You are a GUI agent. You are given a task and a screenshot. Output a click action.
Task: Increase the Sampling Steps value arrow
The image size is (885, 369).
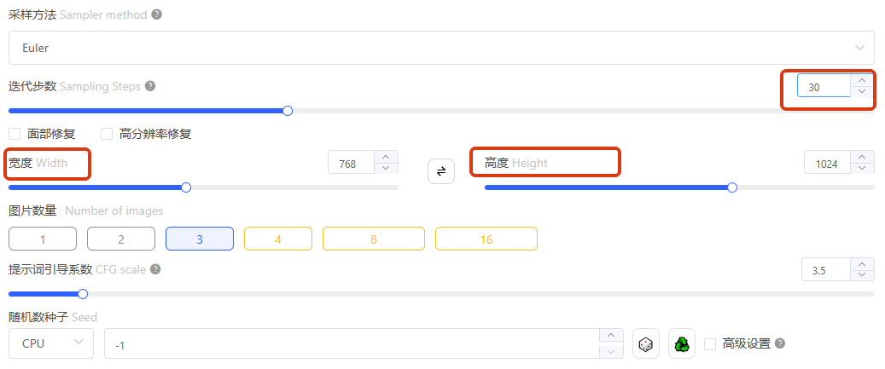click(862, 80)
